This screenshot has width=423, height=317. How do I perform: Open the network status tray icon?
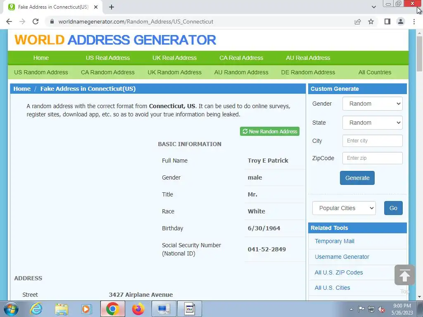[x=371, y=309]
